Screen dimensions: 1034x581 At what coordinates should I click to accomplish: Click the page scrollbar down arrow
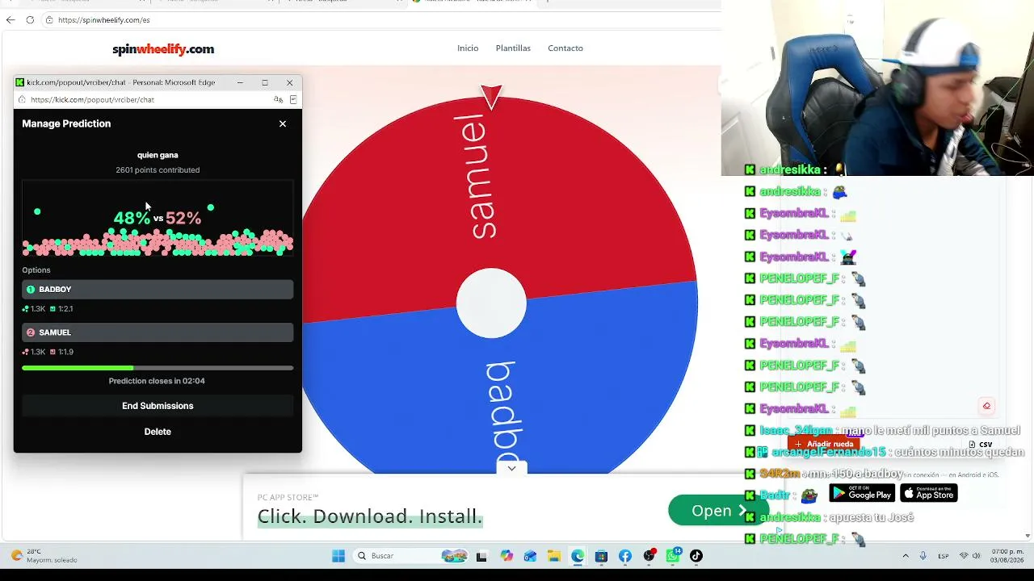1028,535
